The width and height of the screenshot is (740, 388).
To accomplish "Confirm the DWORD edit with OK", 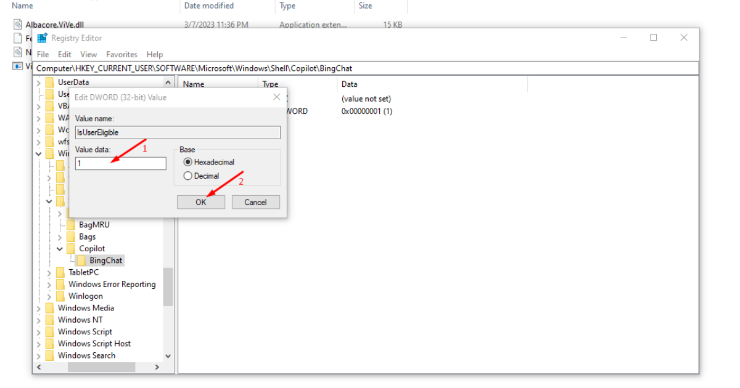I will pyautogui.click(x=201, y=202).
